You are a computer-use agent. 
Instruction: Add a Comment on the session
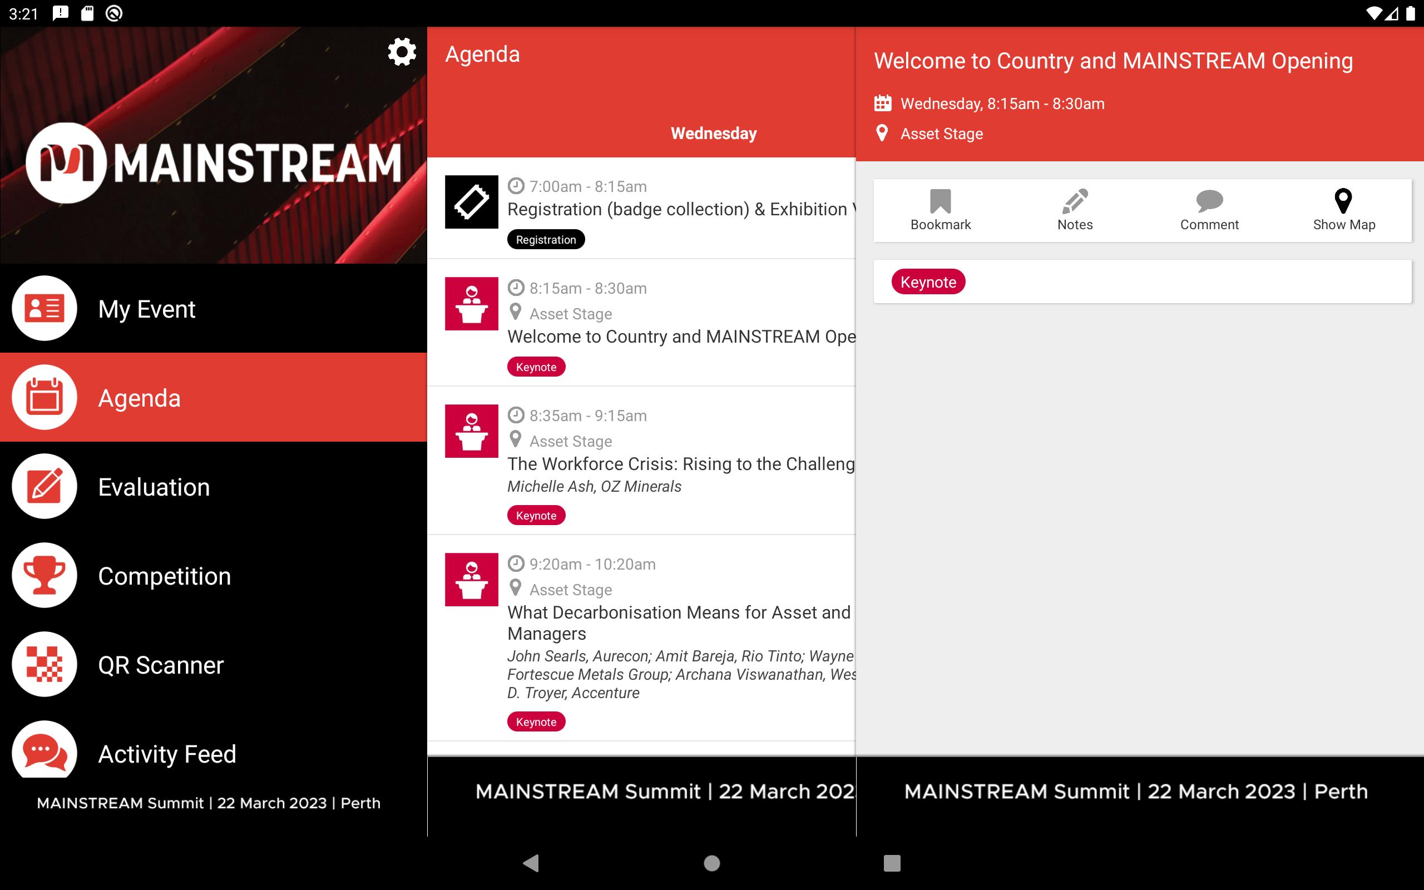point(1209,210)
